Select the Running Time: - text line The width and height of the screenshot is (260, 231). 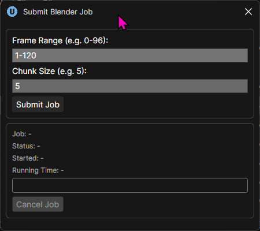pyautogui.click(x=38, y=170)
